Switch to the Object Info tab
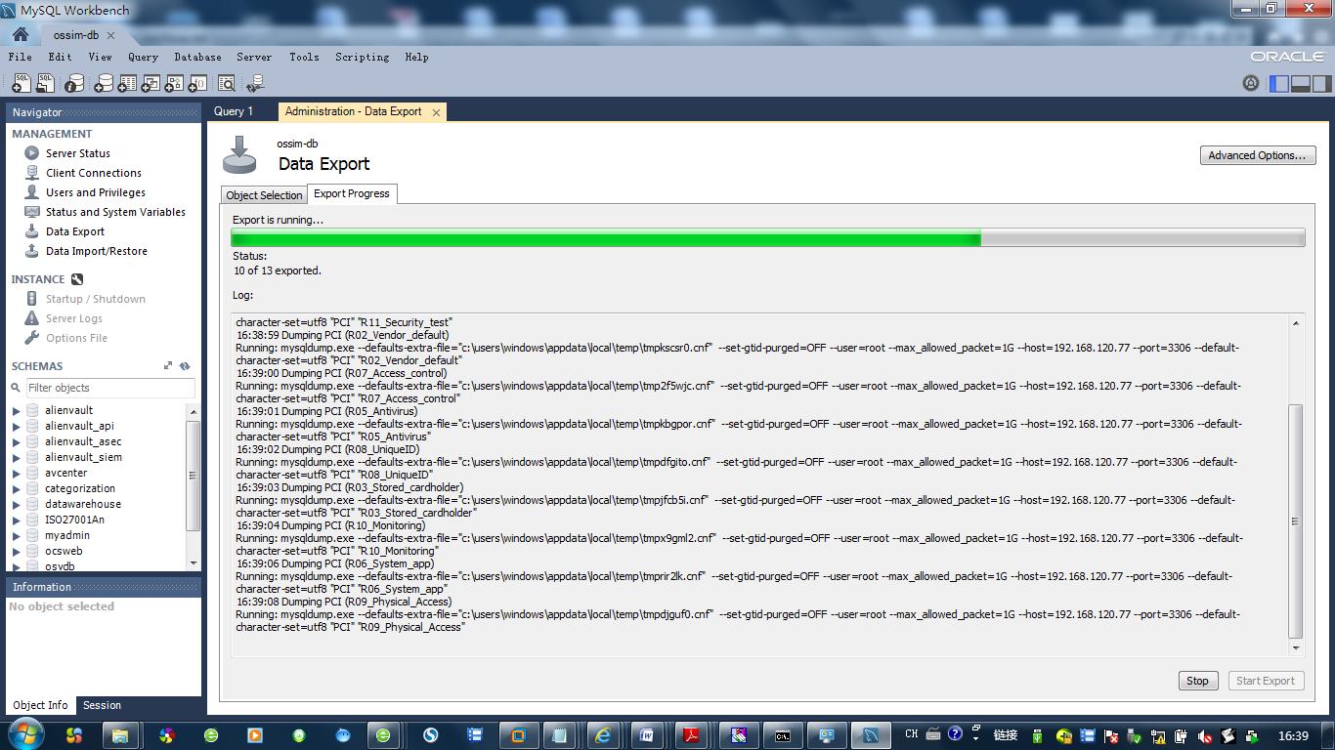 click(40, 705)
